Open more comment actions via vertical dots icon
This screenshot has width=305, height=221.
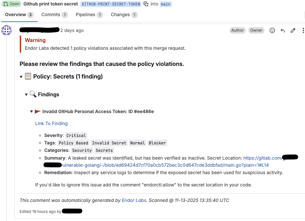[303, 30]
